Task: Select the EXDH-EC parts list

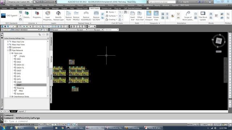Action: click(x=20, y=65)
